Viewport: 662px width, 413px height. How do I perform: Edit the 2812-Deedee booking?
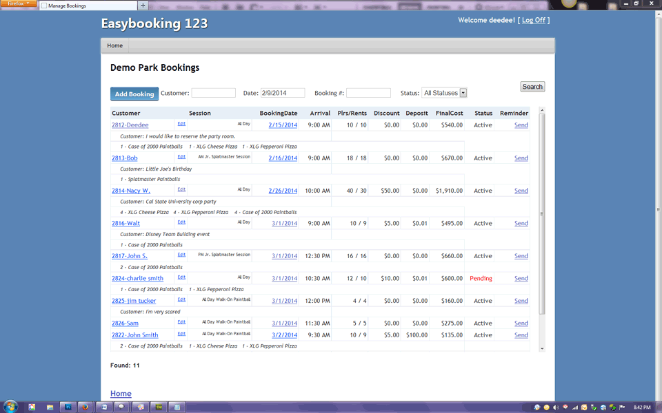click(181, 124)
